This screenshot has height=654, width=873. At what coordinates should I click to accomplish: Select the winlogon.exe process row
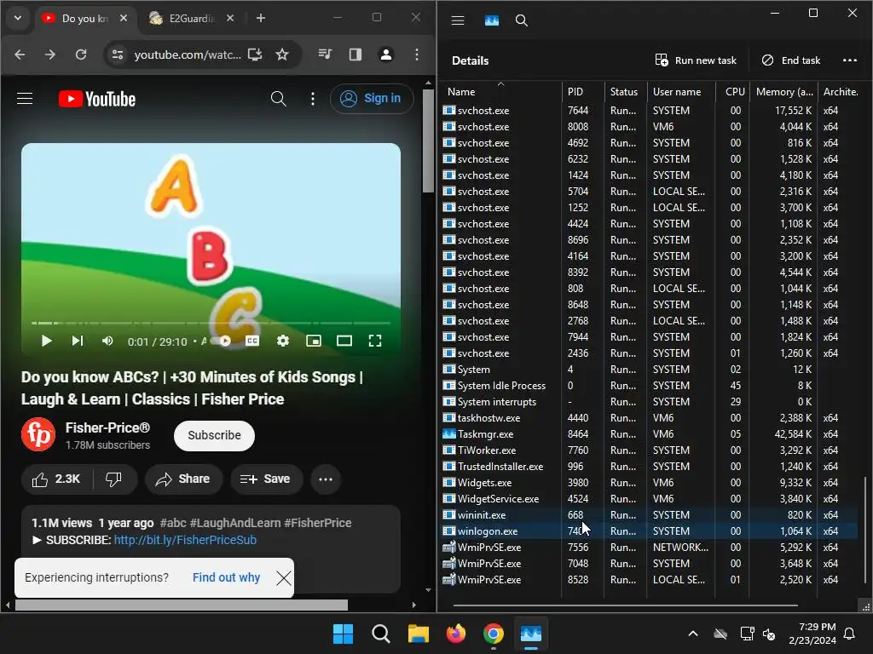pyautogui.click(x=650, y=531)
